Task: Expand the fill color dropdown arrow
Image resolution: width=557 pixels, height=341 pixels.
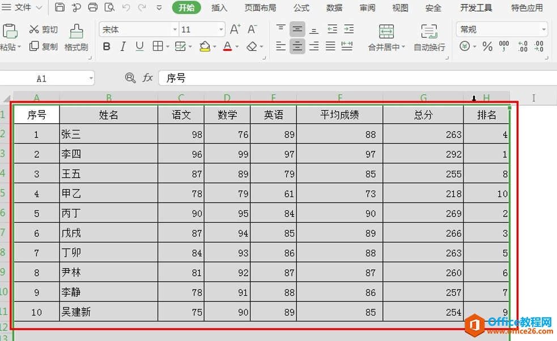Action: coord(214,46)
